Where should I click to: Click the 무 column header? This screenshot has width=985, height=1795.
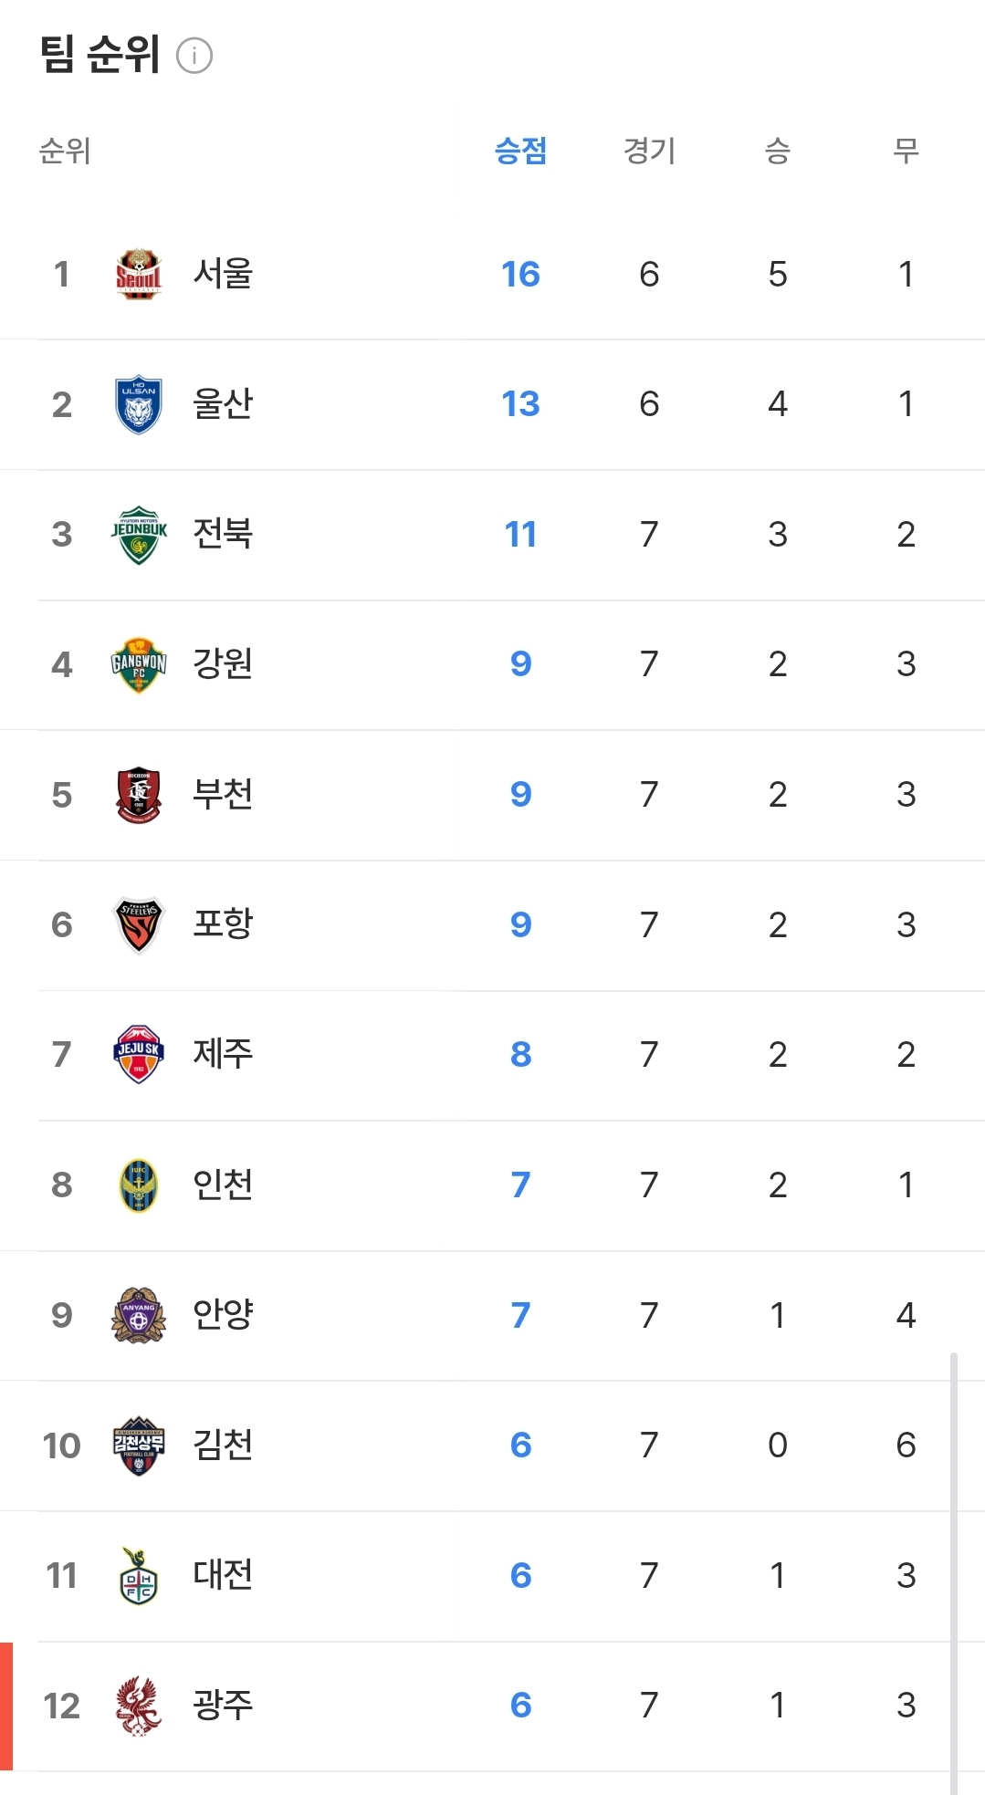[x=906, y=151]
